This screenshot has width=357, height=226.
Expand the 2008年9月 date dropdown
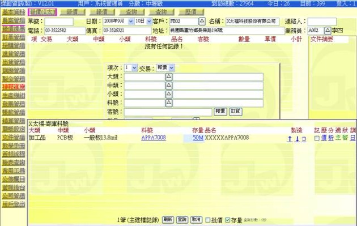pos(131,22)
